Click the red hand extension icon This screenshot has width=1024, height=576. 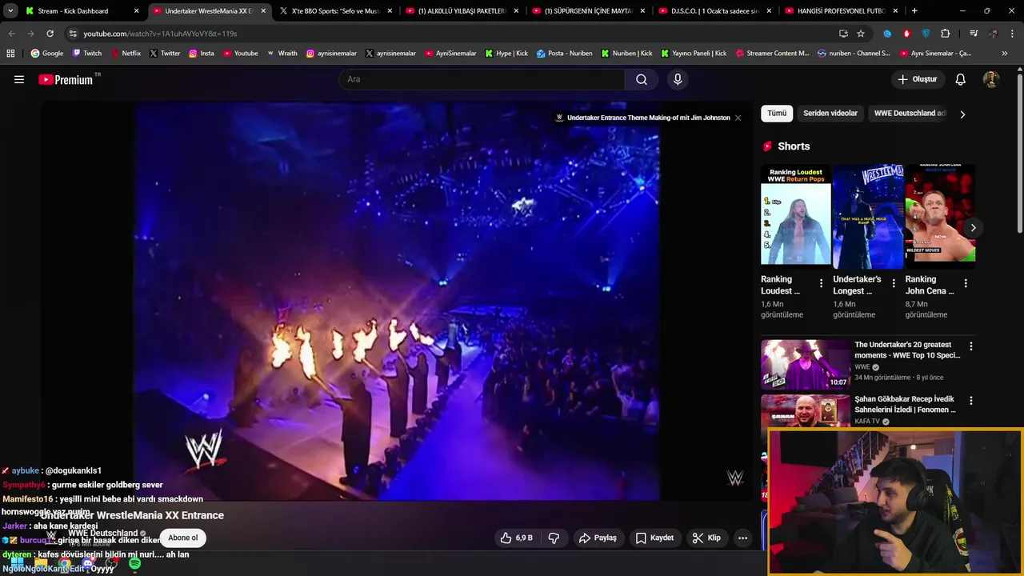[906, 34]
